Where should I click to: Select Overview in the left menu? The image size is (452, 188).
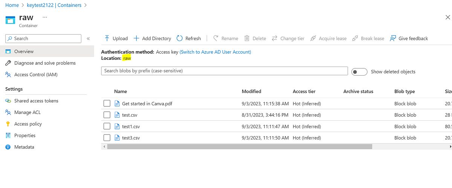click(24, 52)
